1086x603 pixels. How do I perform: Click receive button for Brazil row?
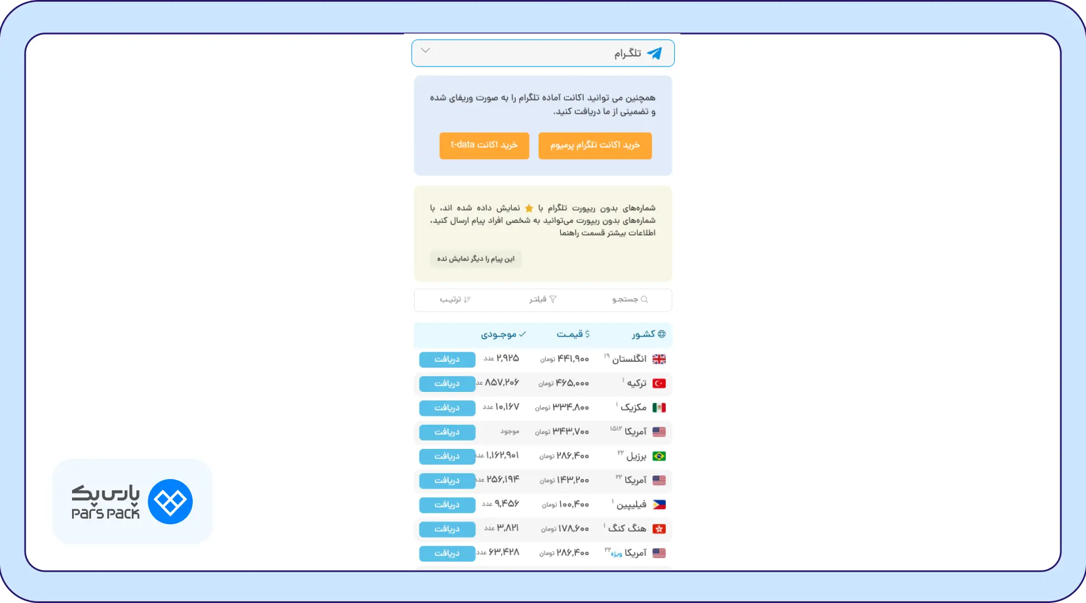(447, 456)
